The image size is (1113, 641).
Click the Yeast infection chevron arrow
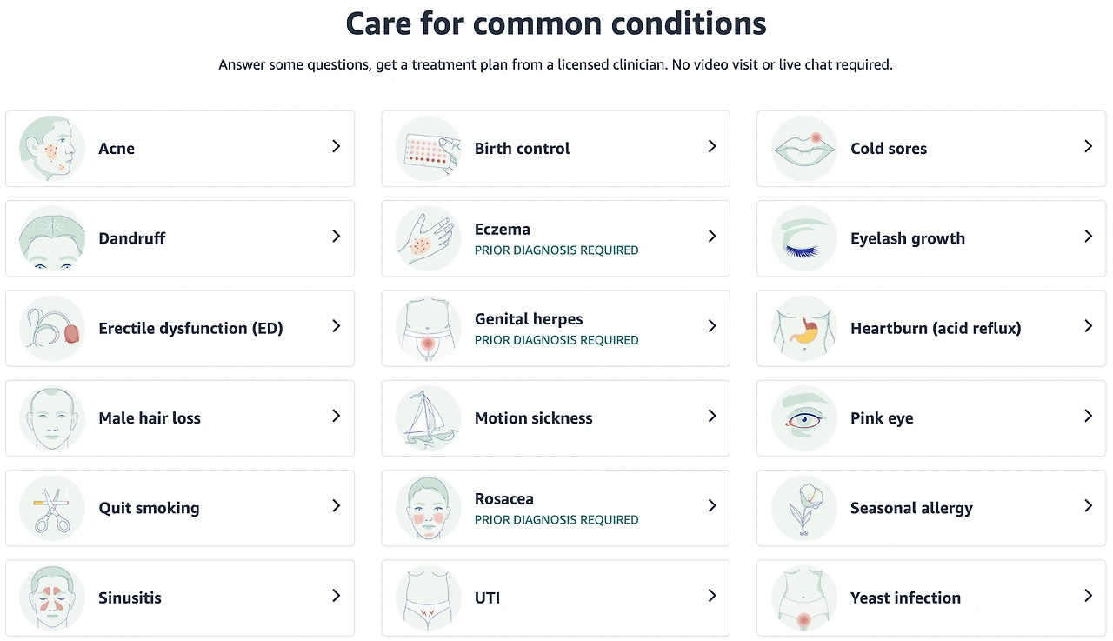pyautogui.click(x=1088, y=596)
